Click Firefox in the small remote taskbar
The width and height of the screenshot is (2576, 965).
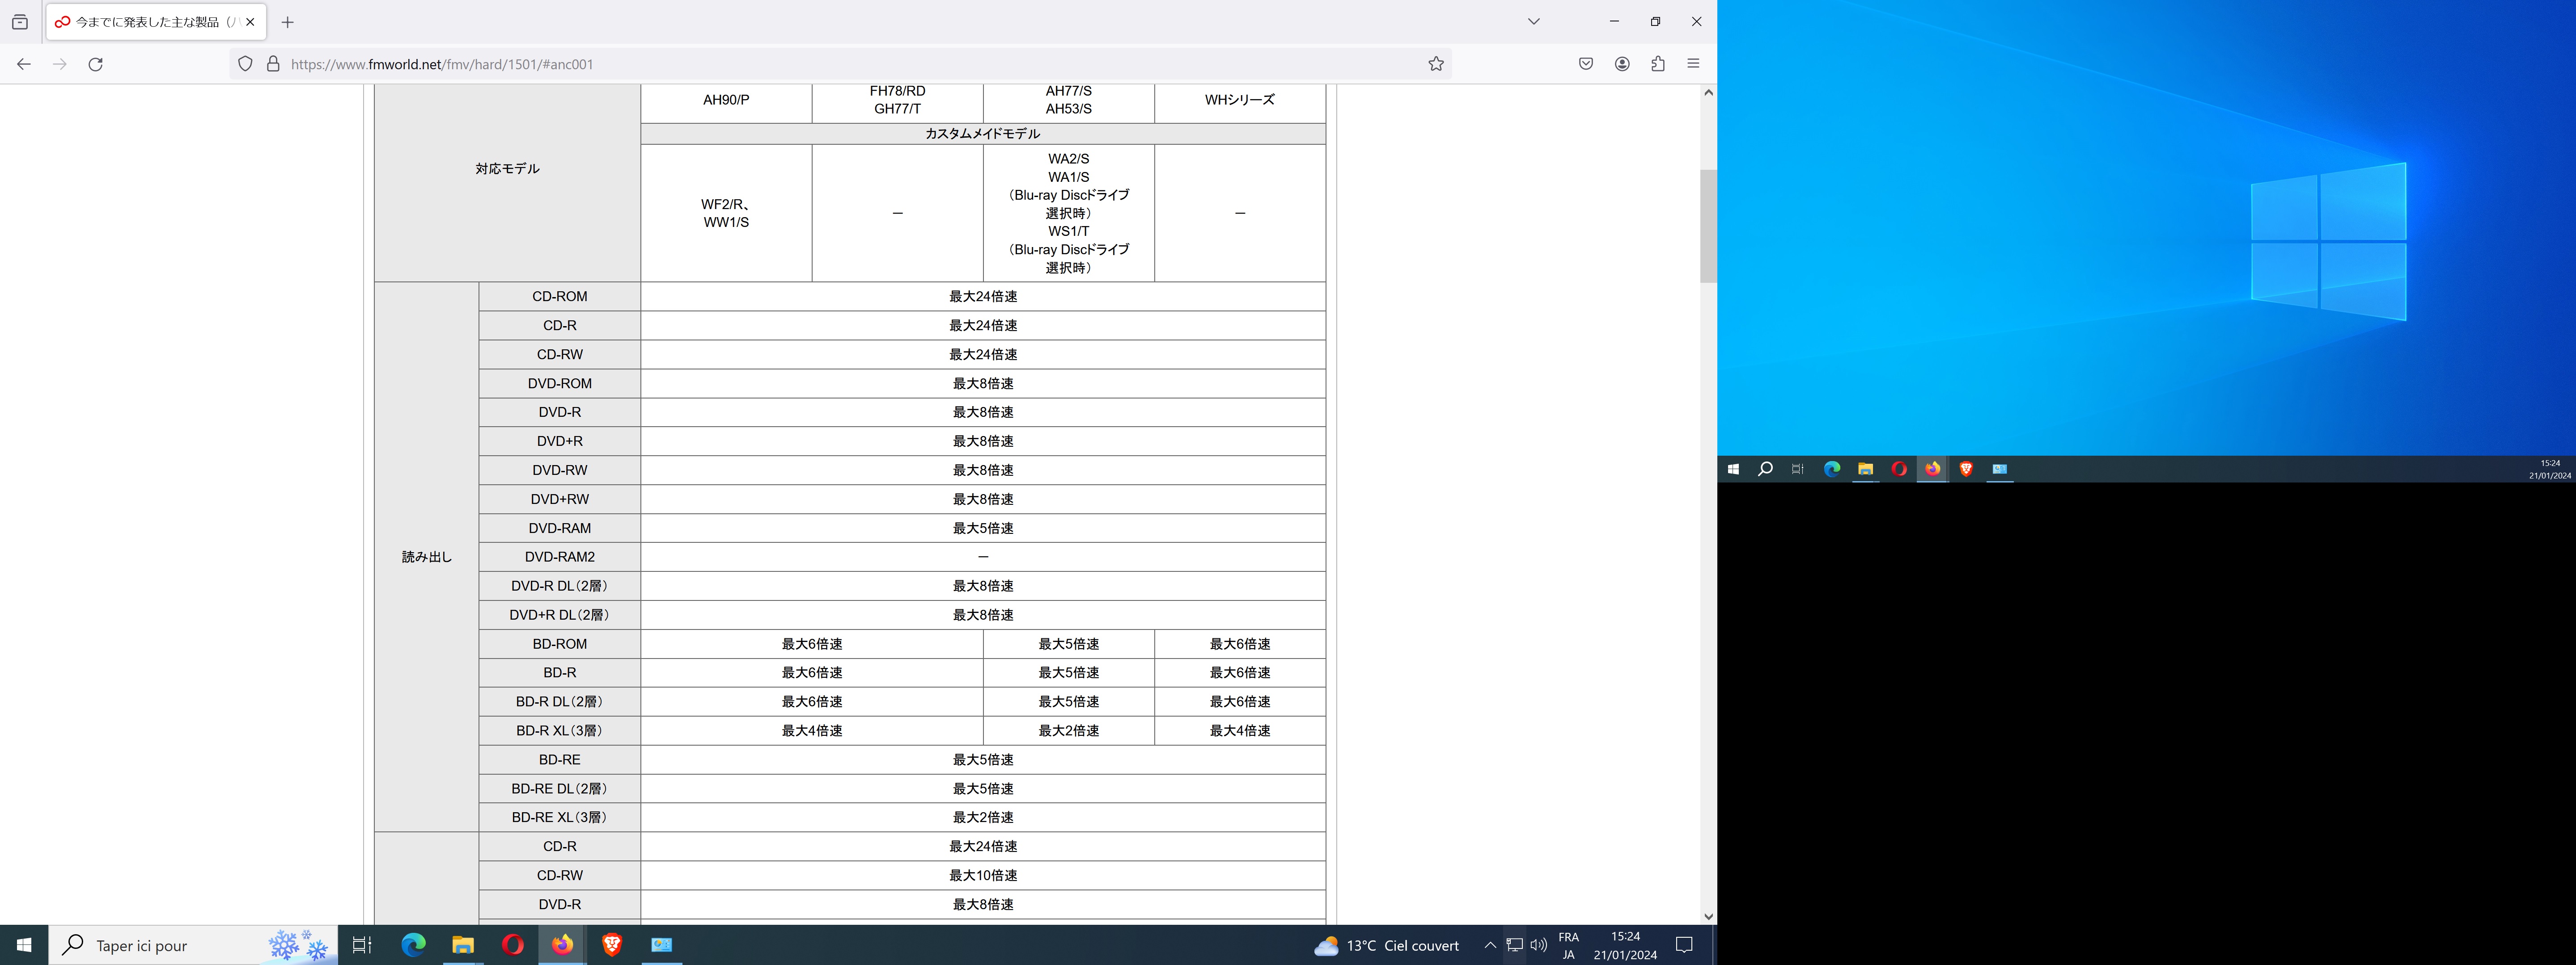pos(1932,469)
